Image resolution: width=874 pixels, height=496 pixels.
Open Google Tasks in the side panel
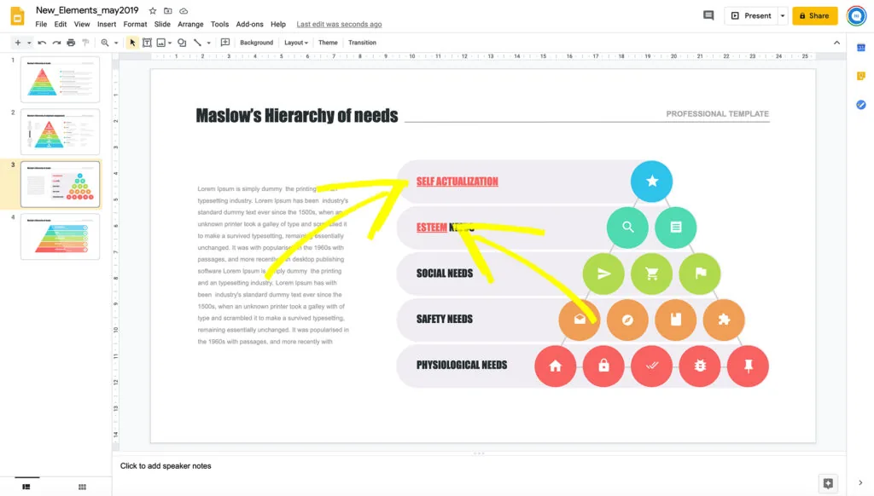point(861,105)
